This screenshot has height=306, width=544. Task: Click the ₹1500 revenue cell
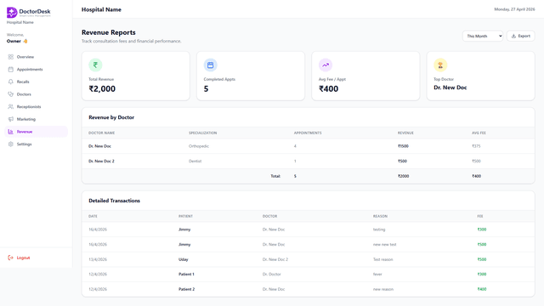click(403, 146)
